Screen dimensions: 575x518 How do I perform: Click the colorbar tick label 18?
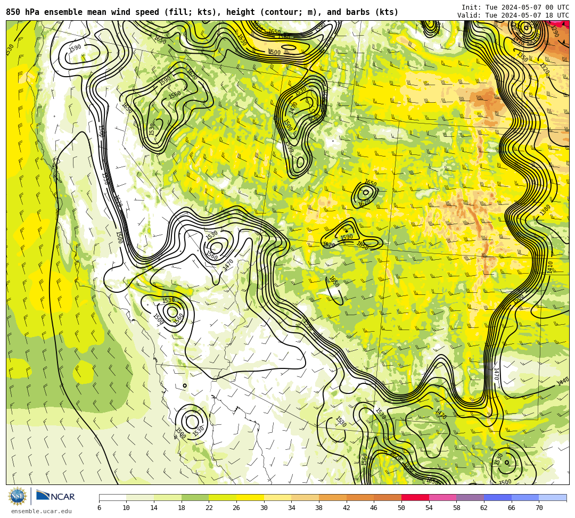point(182,508)
